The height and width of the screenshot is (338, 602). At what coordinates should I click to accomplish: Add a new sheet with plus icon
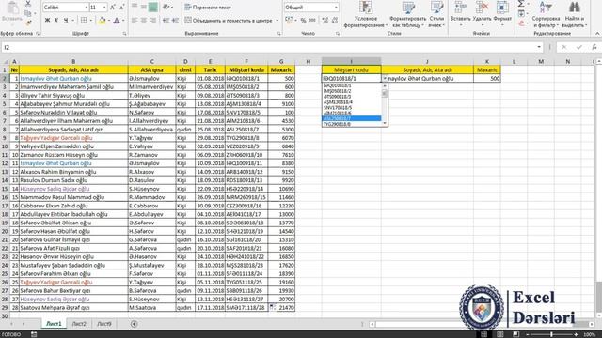coord(134,324)
